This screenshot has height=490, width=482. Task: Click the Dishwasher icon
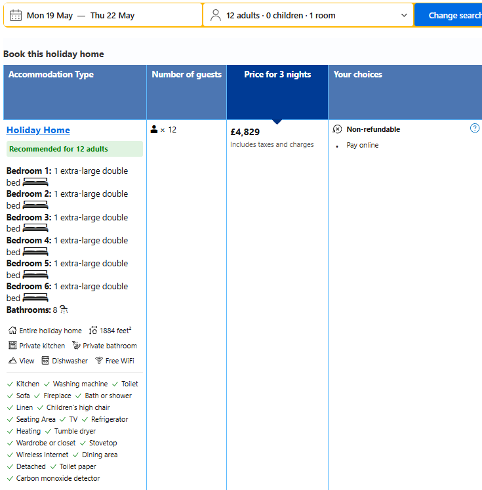[45, 361]
